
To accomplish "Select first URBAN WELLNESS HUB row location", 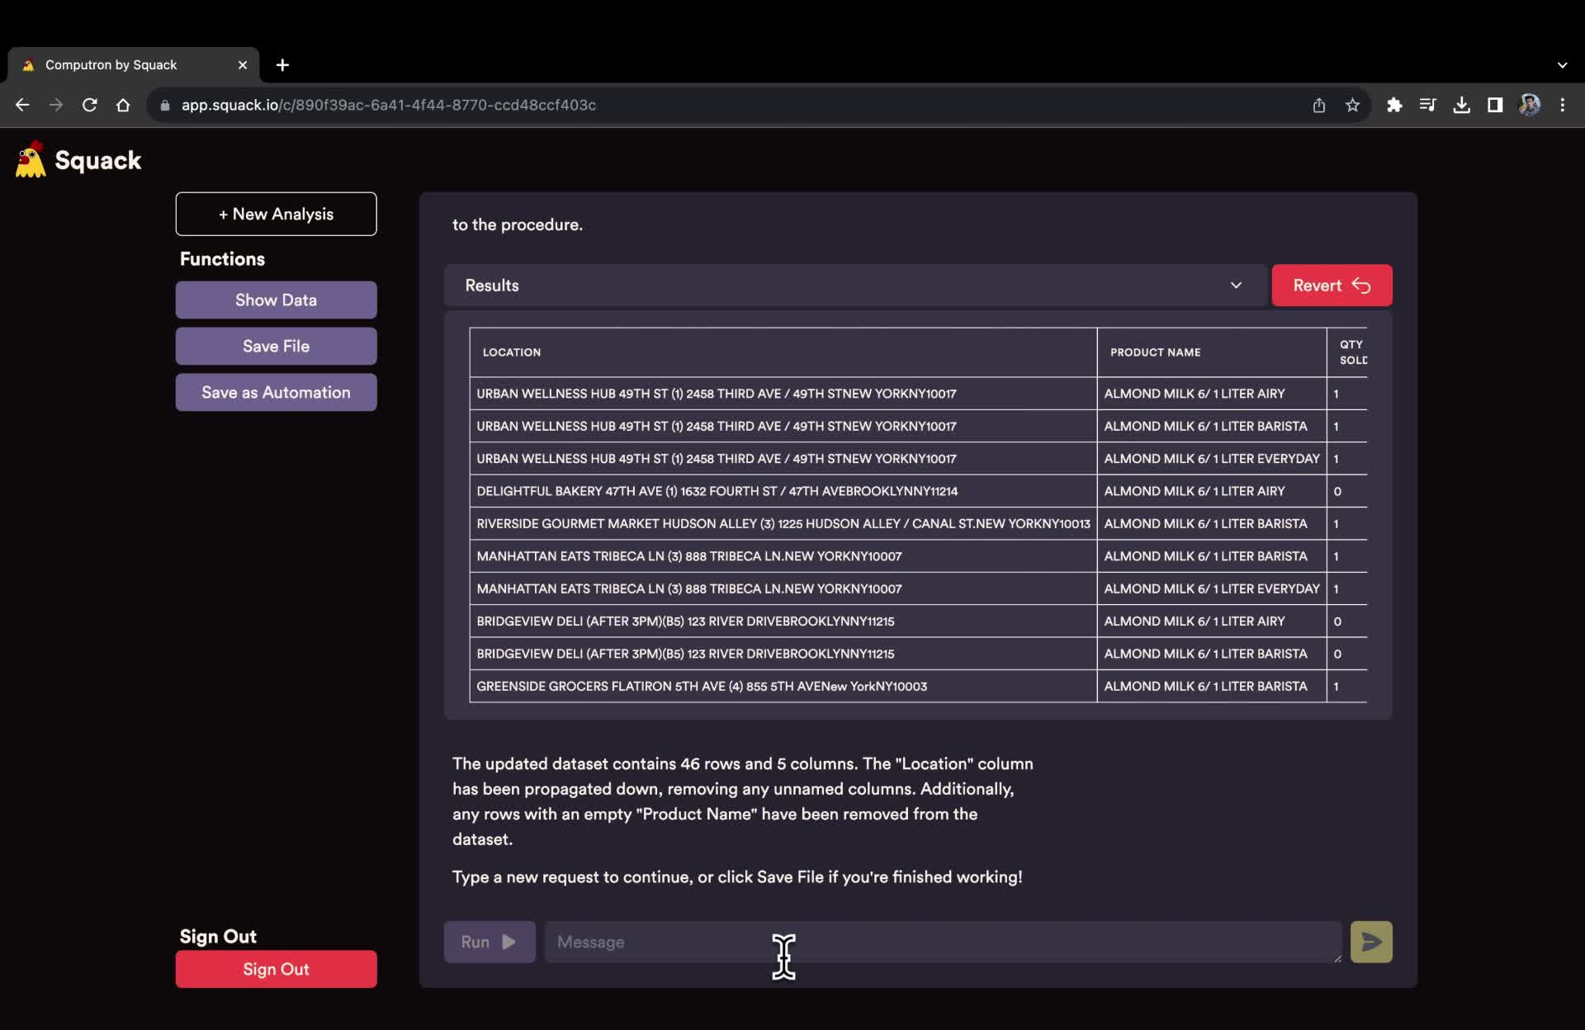I will (783, 394).
